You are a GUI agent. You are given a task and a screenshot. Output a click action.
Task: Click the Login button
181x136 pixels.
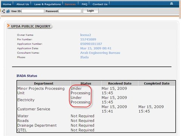(90, 11)
